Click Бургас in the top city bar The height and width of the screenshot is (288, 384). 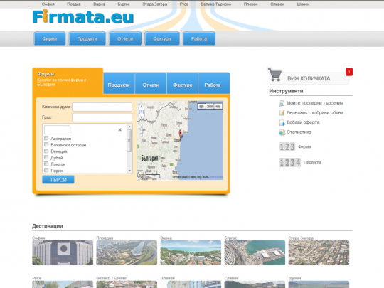point(124,4)
